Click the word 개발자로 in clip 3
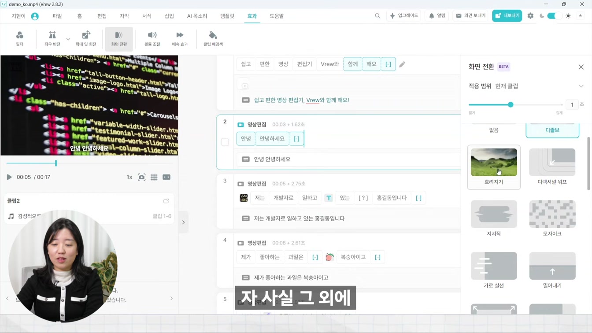Viewport: 592px width, 333px height. pos(283,198)
